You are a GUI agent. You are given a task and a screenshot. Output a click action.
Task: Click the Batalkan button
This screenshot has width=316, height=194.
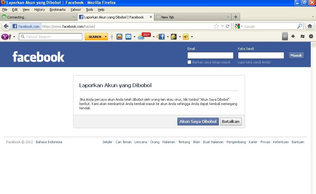tap(231, 121)
